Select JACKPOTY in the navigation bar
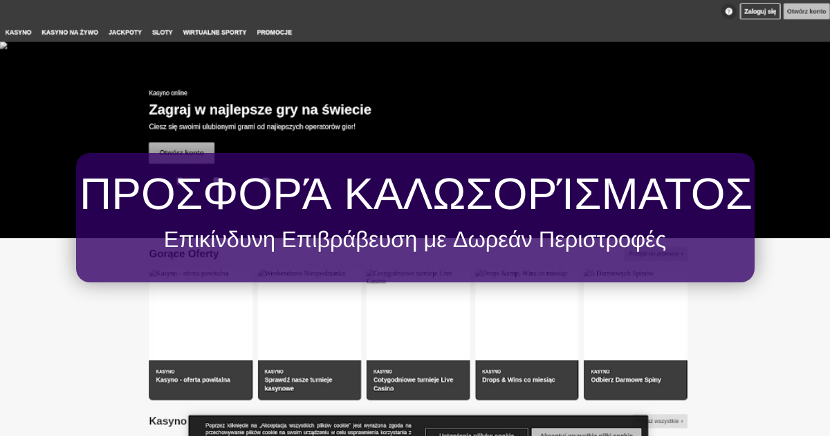The width and height of the screenshot is (830, 436). (125, 33)
